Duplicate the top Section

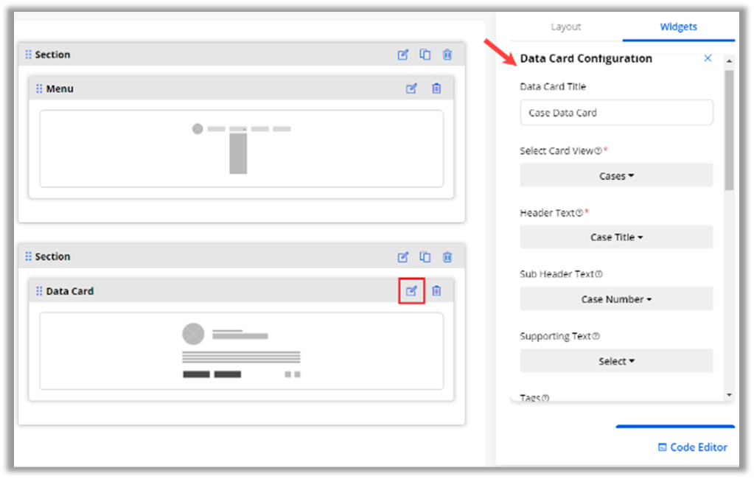[x=425, y=55]
